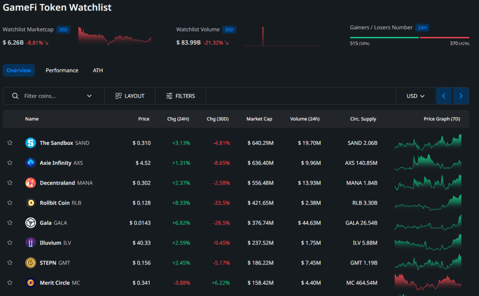479x296 pixels.
Task: Click the Watchlist Volume mini chart
Action: (281, 36)
